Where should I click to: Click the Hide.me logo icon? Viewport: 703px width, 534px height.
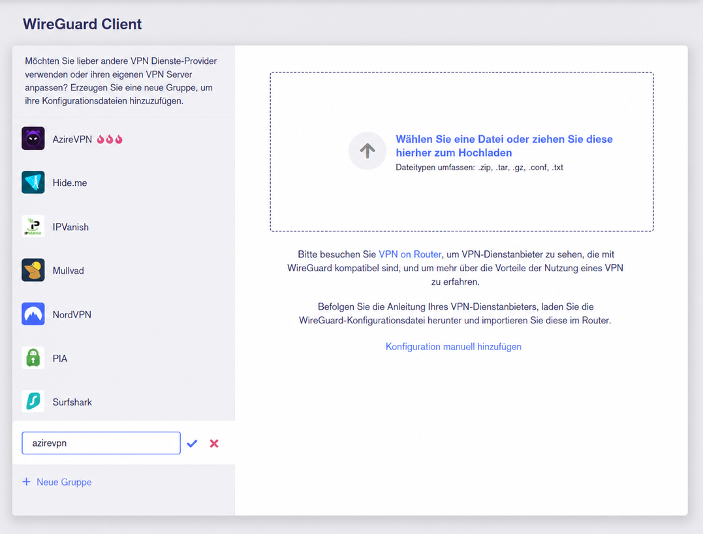[33, 183]
